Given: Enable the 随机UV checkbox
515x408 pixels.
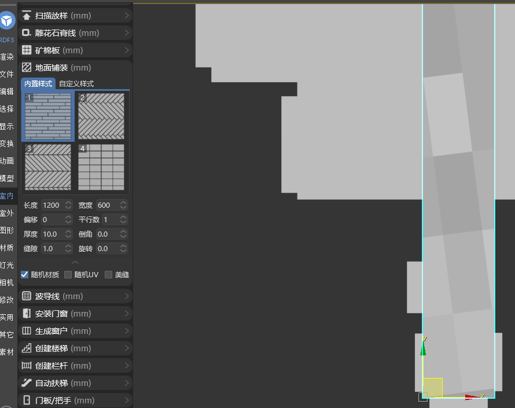Looking at the screenshot, I should pyautogui.click(x=68, y=275).
